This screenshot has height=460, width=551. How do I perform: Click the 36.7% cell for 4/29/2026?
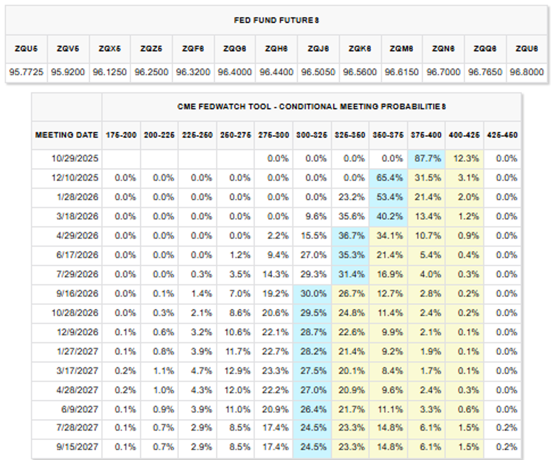(x=353, y=236)
